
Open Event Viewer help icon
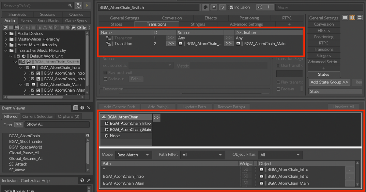coord(82,108)
